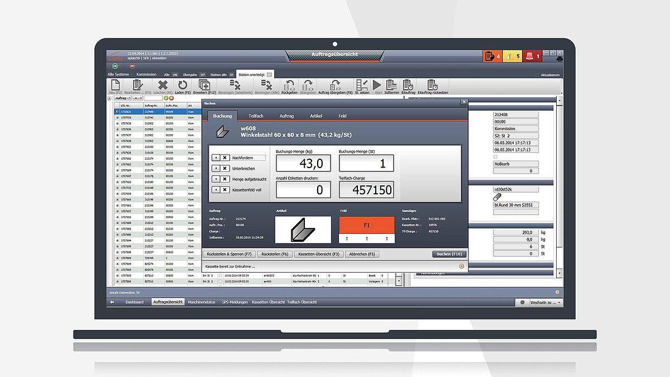Open the yellow warning notification indicator
The height and width of the screenshot is (377, 670).
(x=511, y=56)
